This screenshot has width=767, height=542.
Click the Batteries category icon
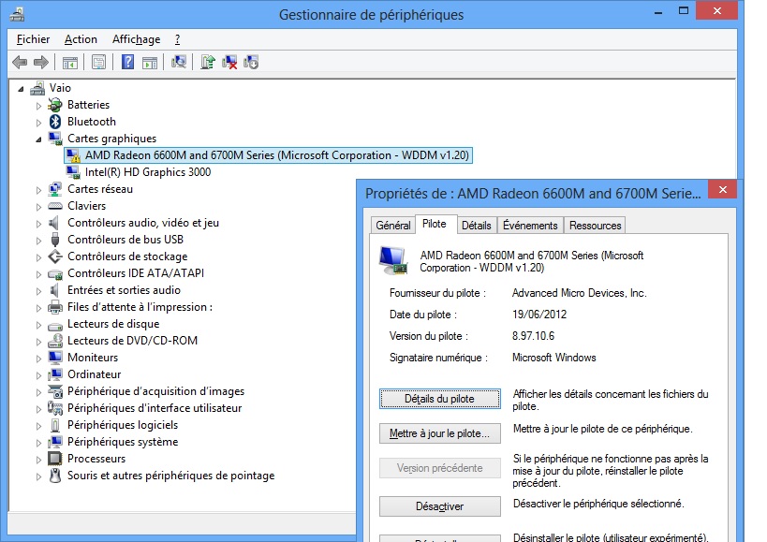coord(55,105)
